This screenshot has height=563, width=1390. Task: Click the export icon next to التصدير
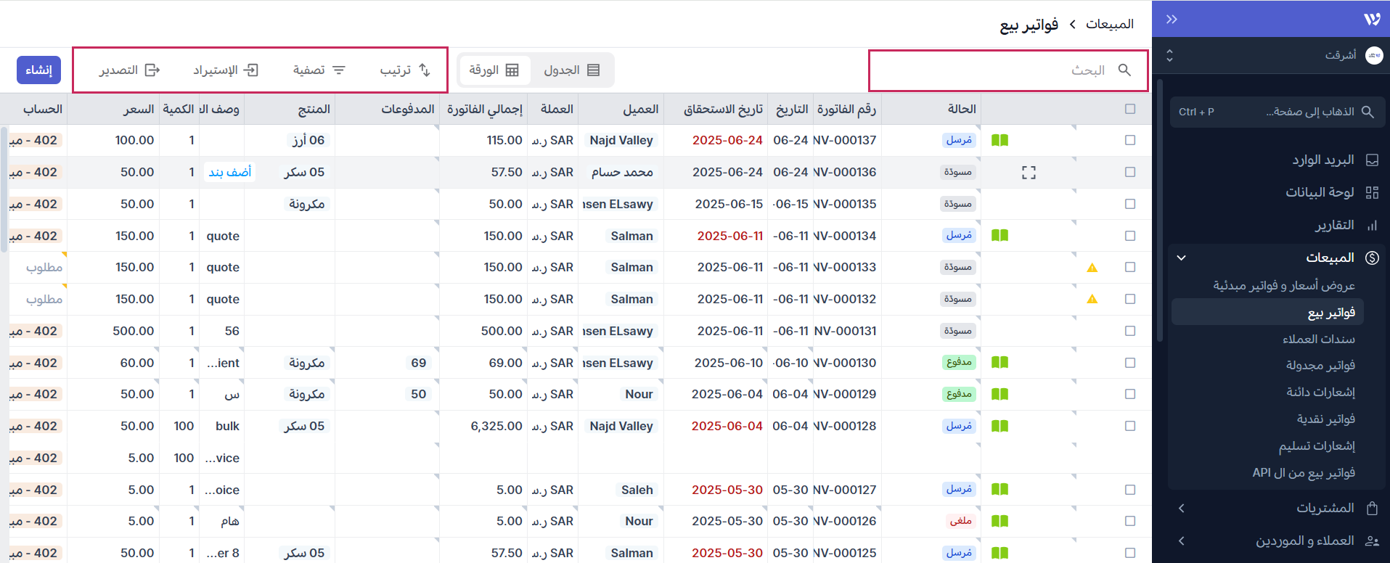coord(152,70)
